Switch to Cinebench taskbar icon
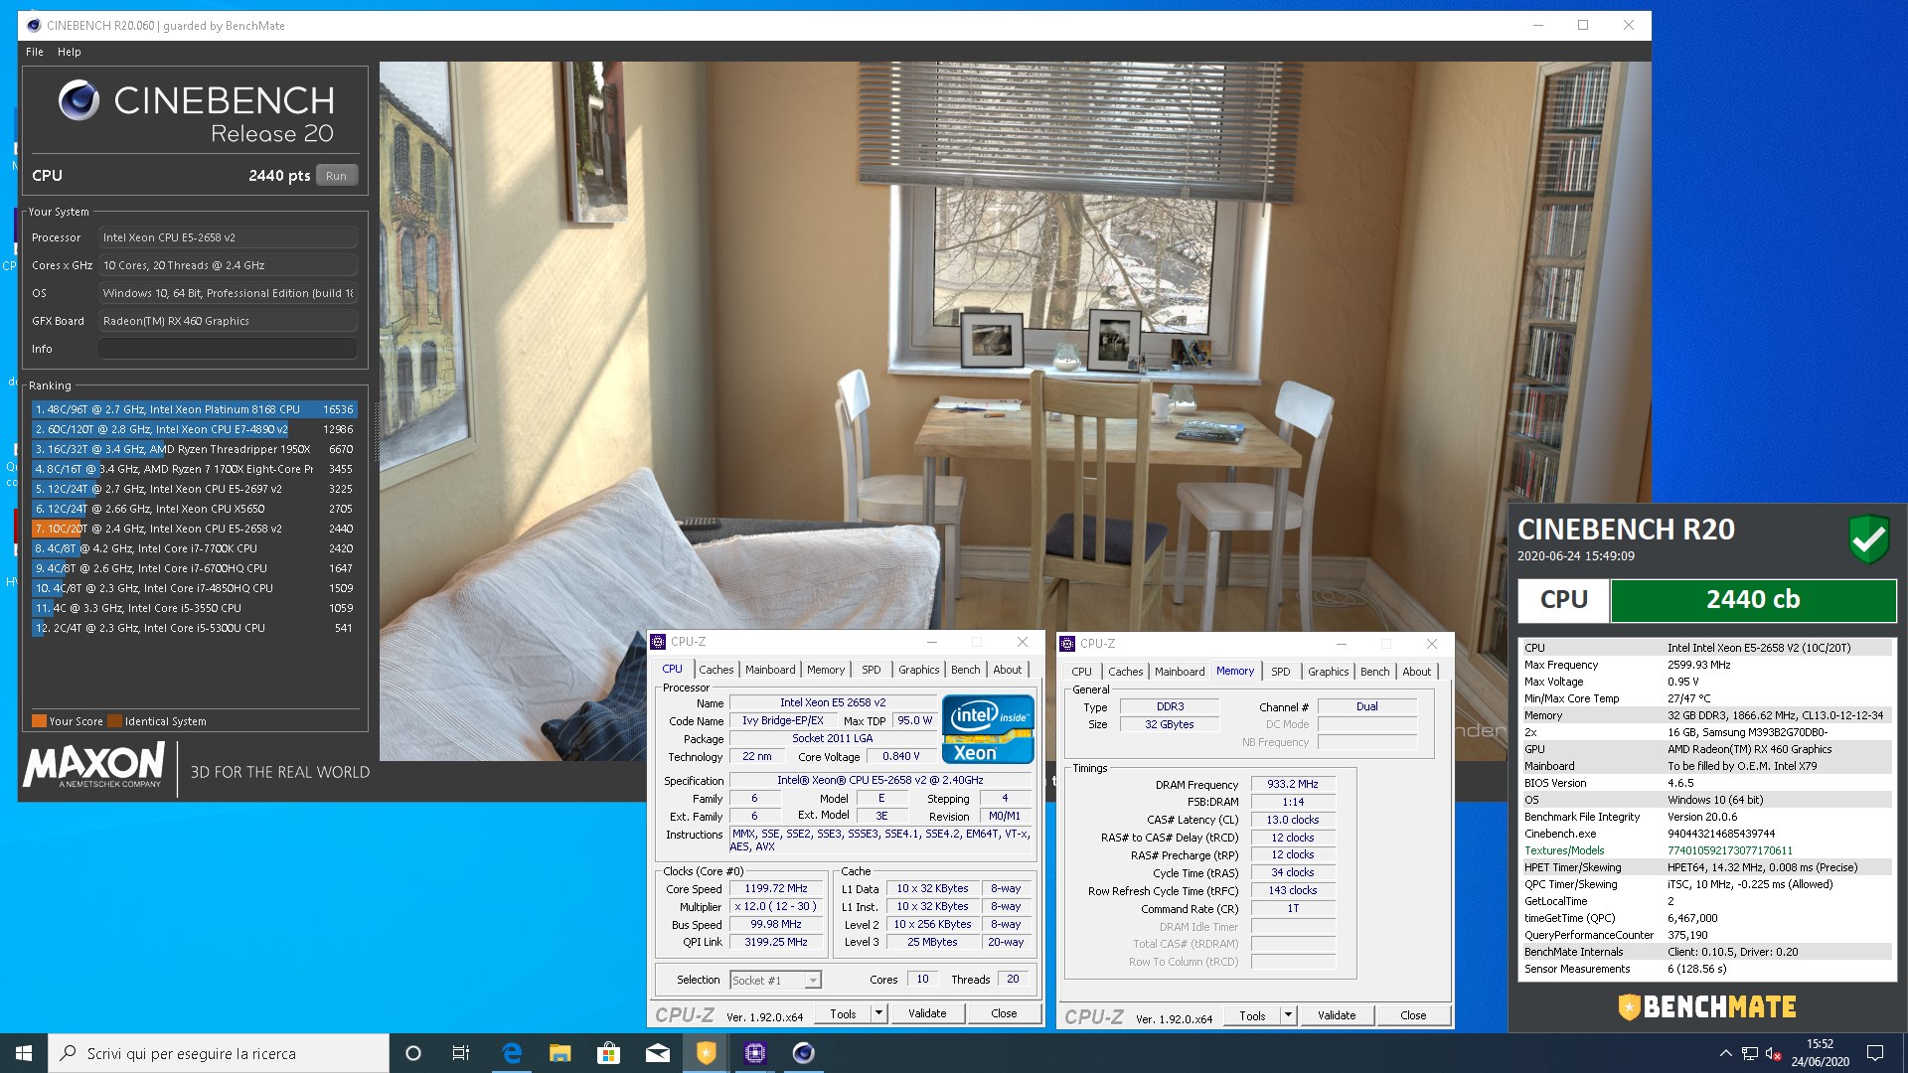 pos(804,1053)
